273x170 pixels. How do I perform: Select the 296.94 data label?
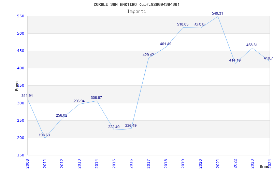point(79,101)
